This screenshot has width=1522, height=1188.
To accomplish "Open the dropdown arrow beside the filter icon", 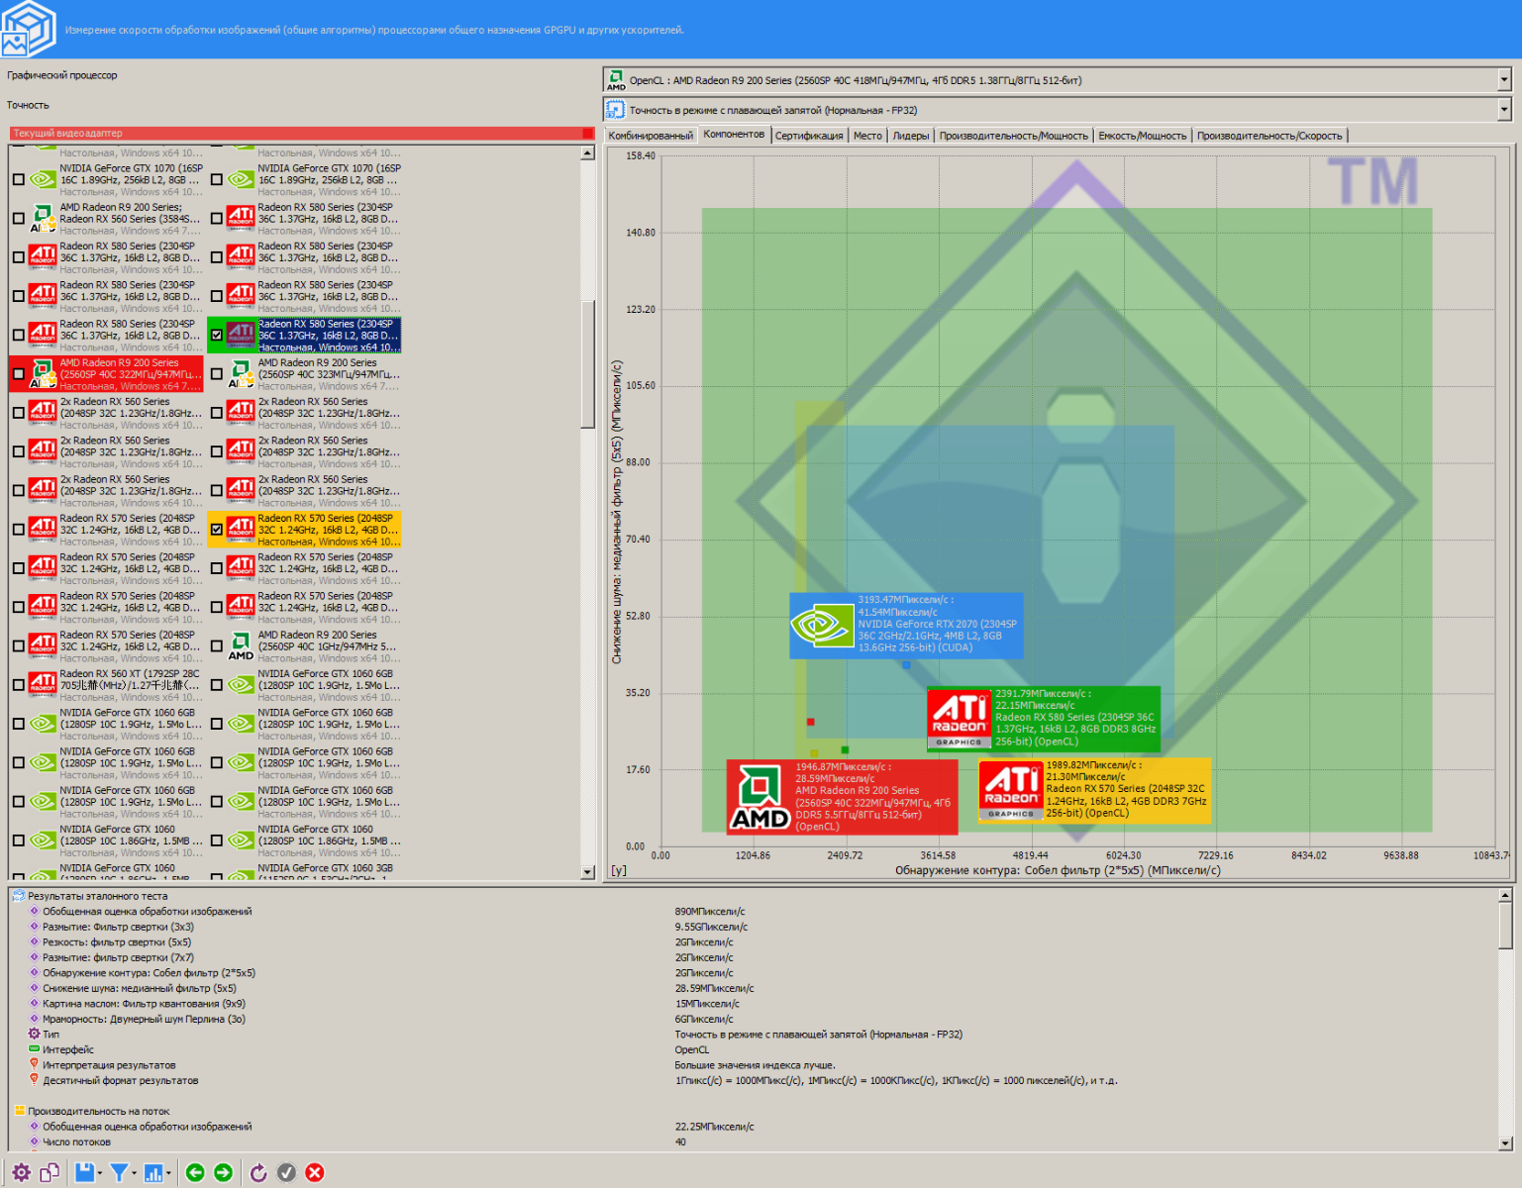I will 135,1174.
